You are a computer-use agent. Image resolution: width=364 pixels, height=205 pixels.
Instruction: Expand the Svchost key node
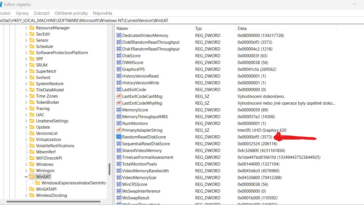coord(26,77)
